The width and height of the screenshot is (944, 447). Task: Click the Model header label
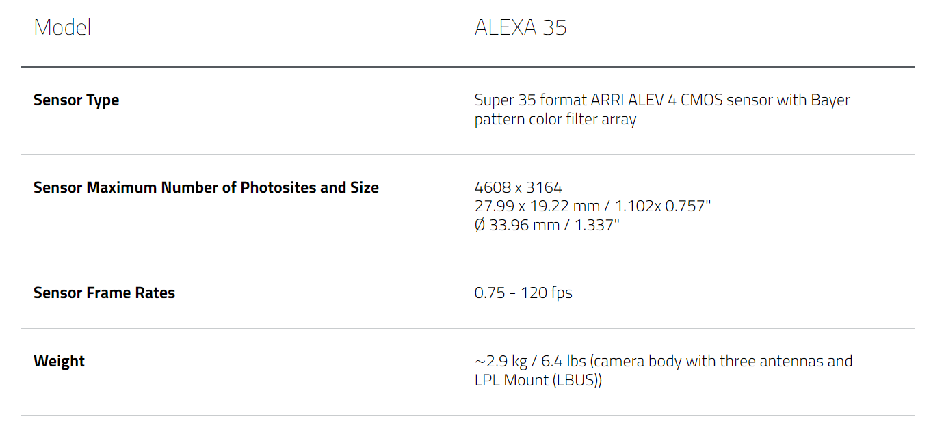click(62, 27)
